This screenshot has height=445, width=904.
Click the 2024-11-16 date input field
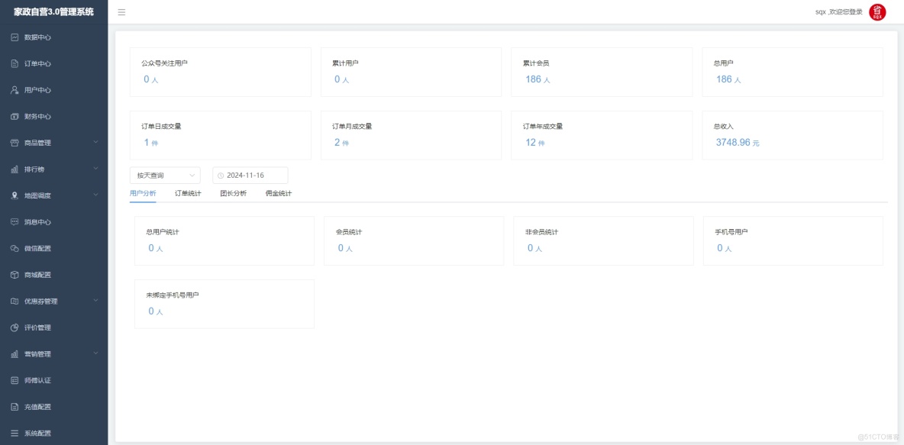click(250, 176)
